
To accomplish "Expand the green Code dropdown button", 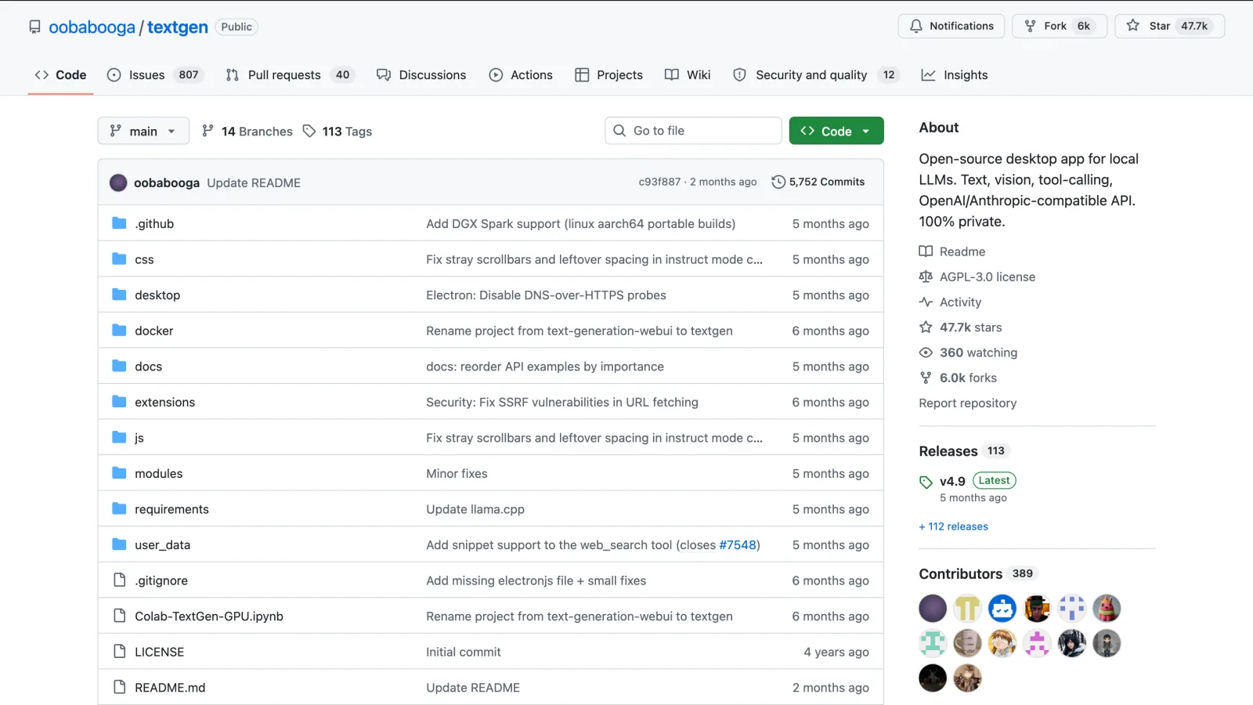I will pos(836,131).
